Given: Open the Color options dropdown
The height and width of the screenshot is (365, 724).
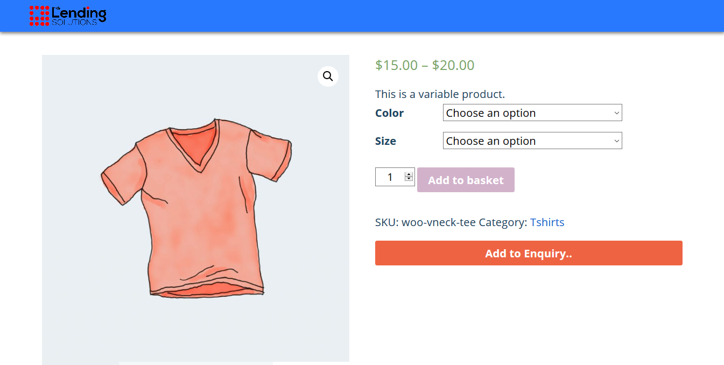Looking at the screenshot, I should (x=532, y=113).
